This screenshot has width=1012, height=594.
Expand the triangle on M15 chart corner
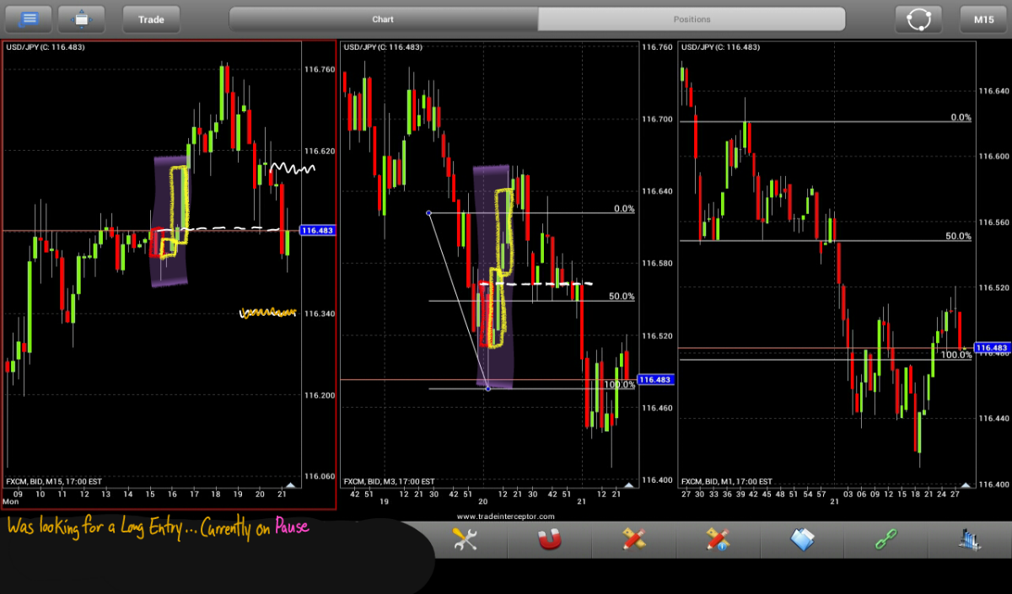290,485
